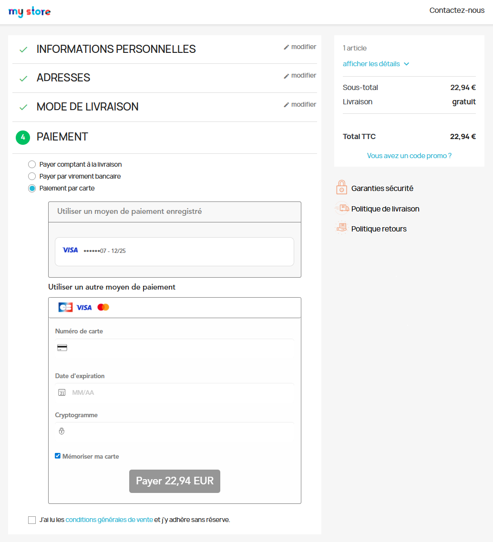Viewport: 493px width, 542px height.
Task: Accept the conditions générales checkbox
Action: point(32,520)
